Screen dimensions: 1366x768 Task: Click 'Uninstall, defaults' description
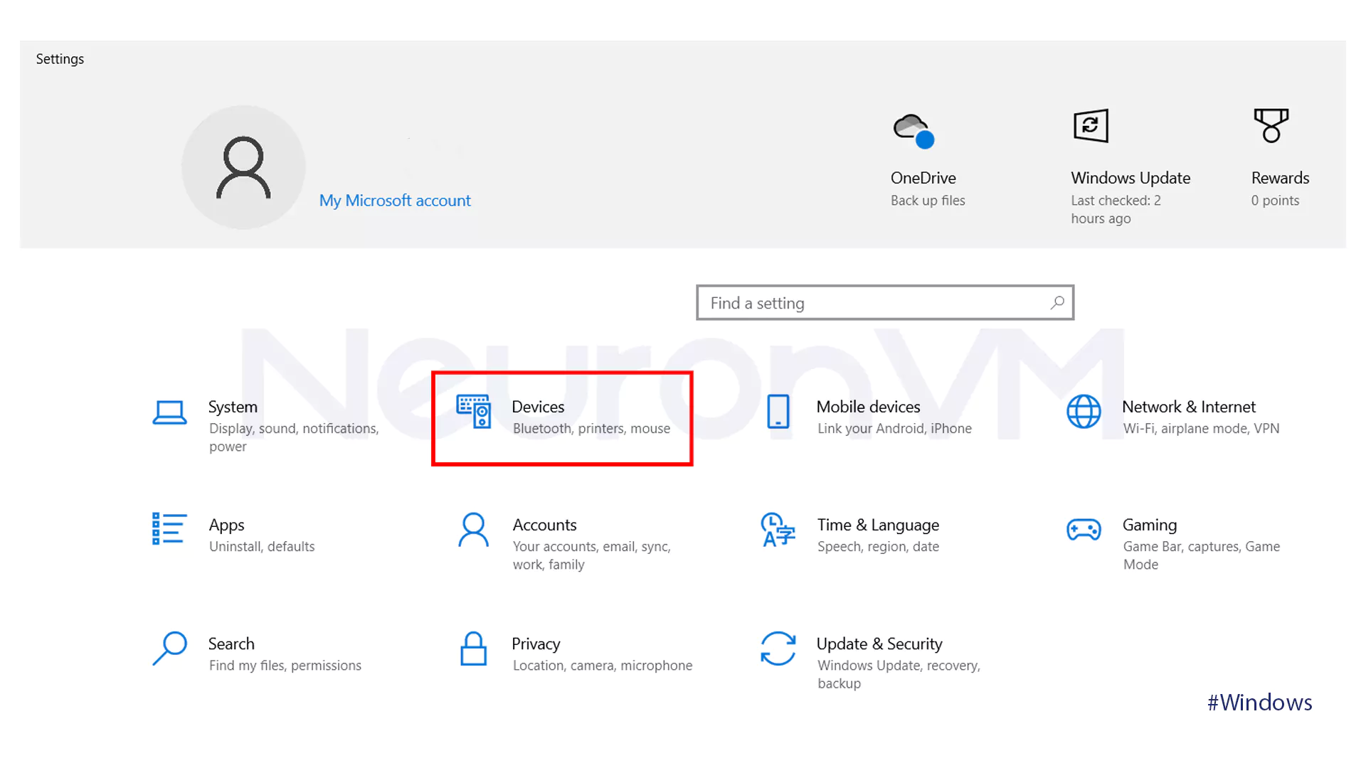262,547
